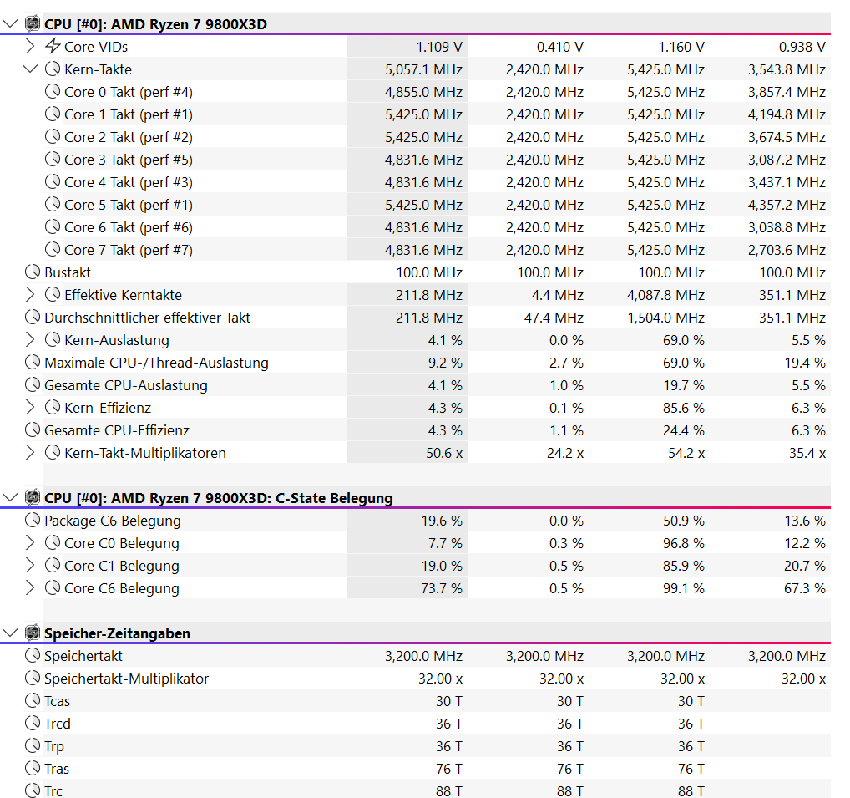Click Package C6 Belegung maximum 50.9 %

tap(684, 521)
